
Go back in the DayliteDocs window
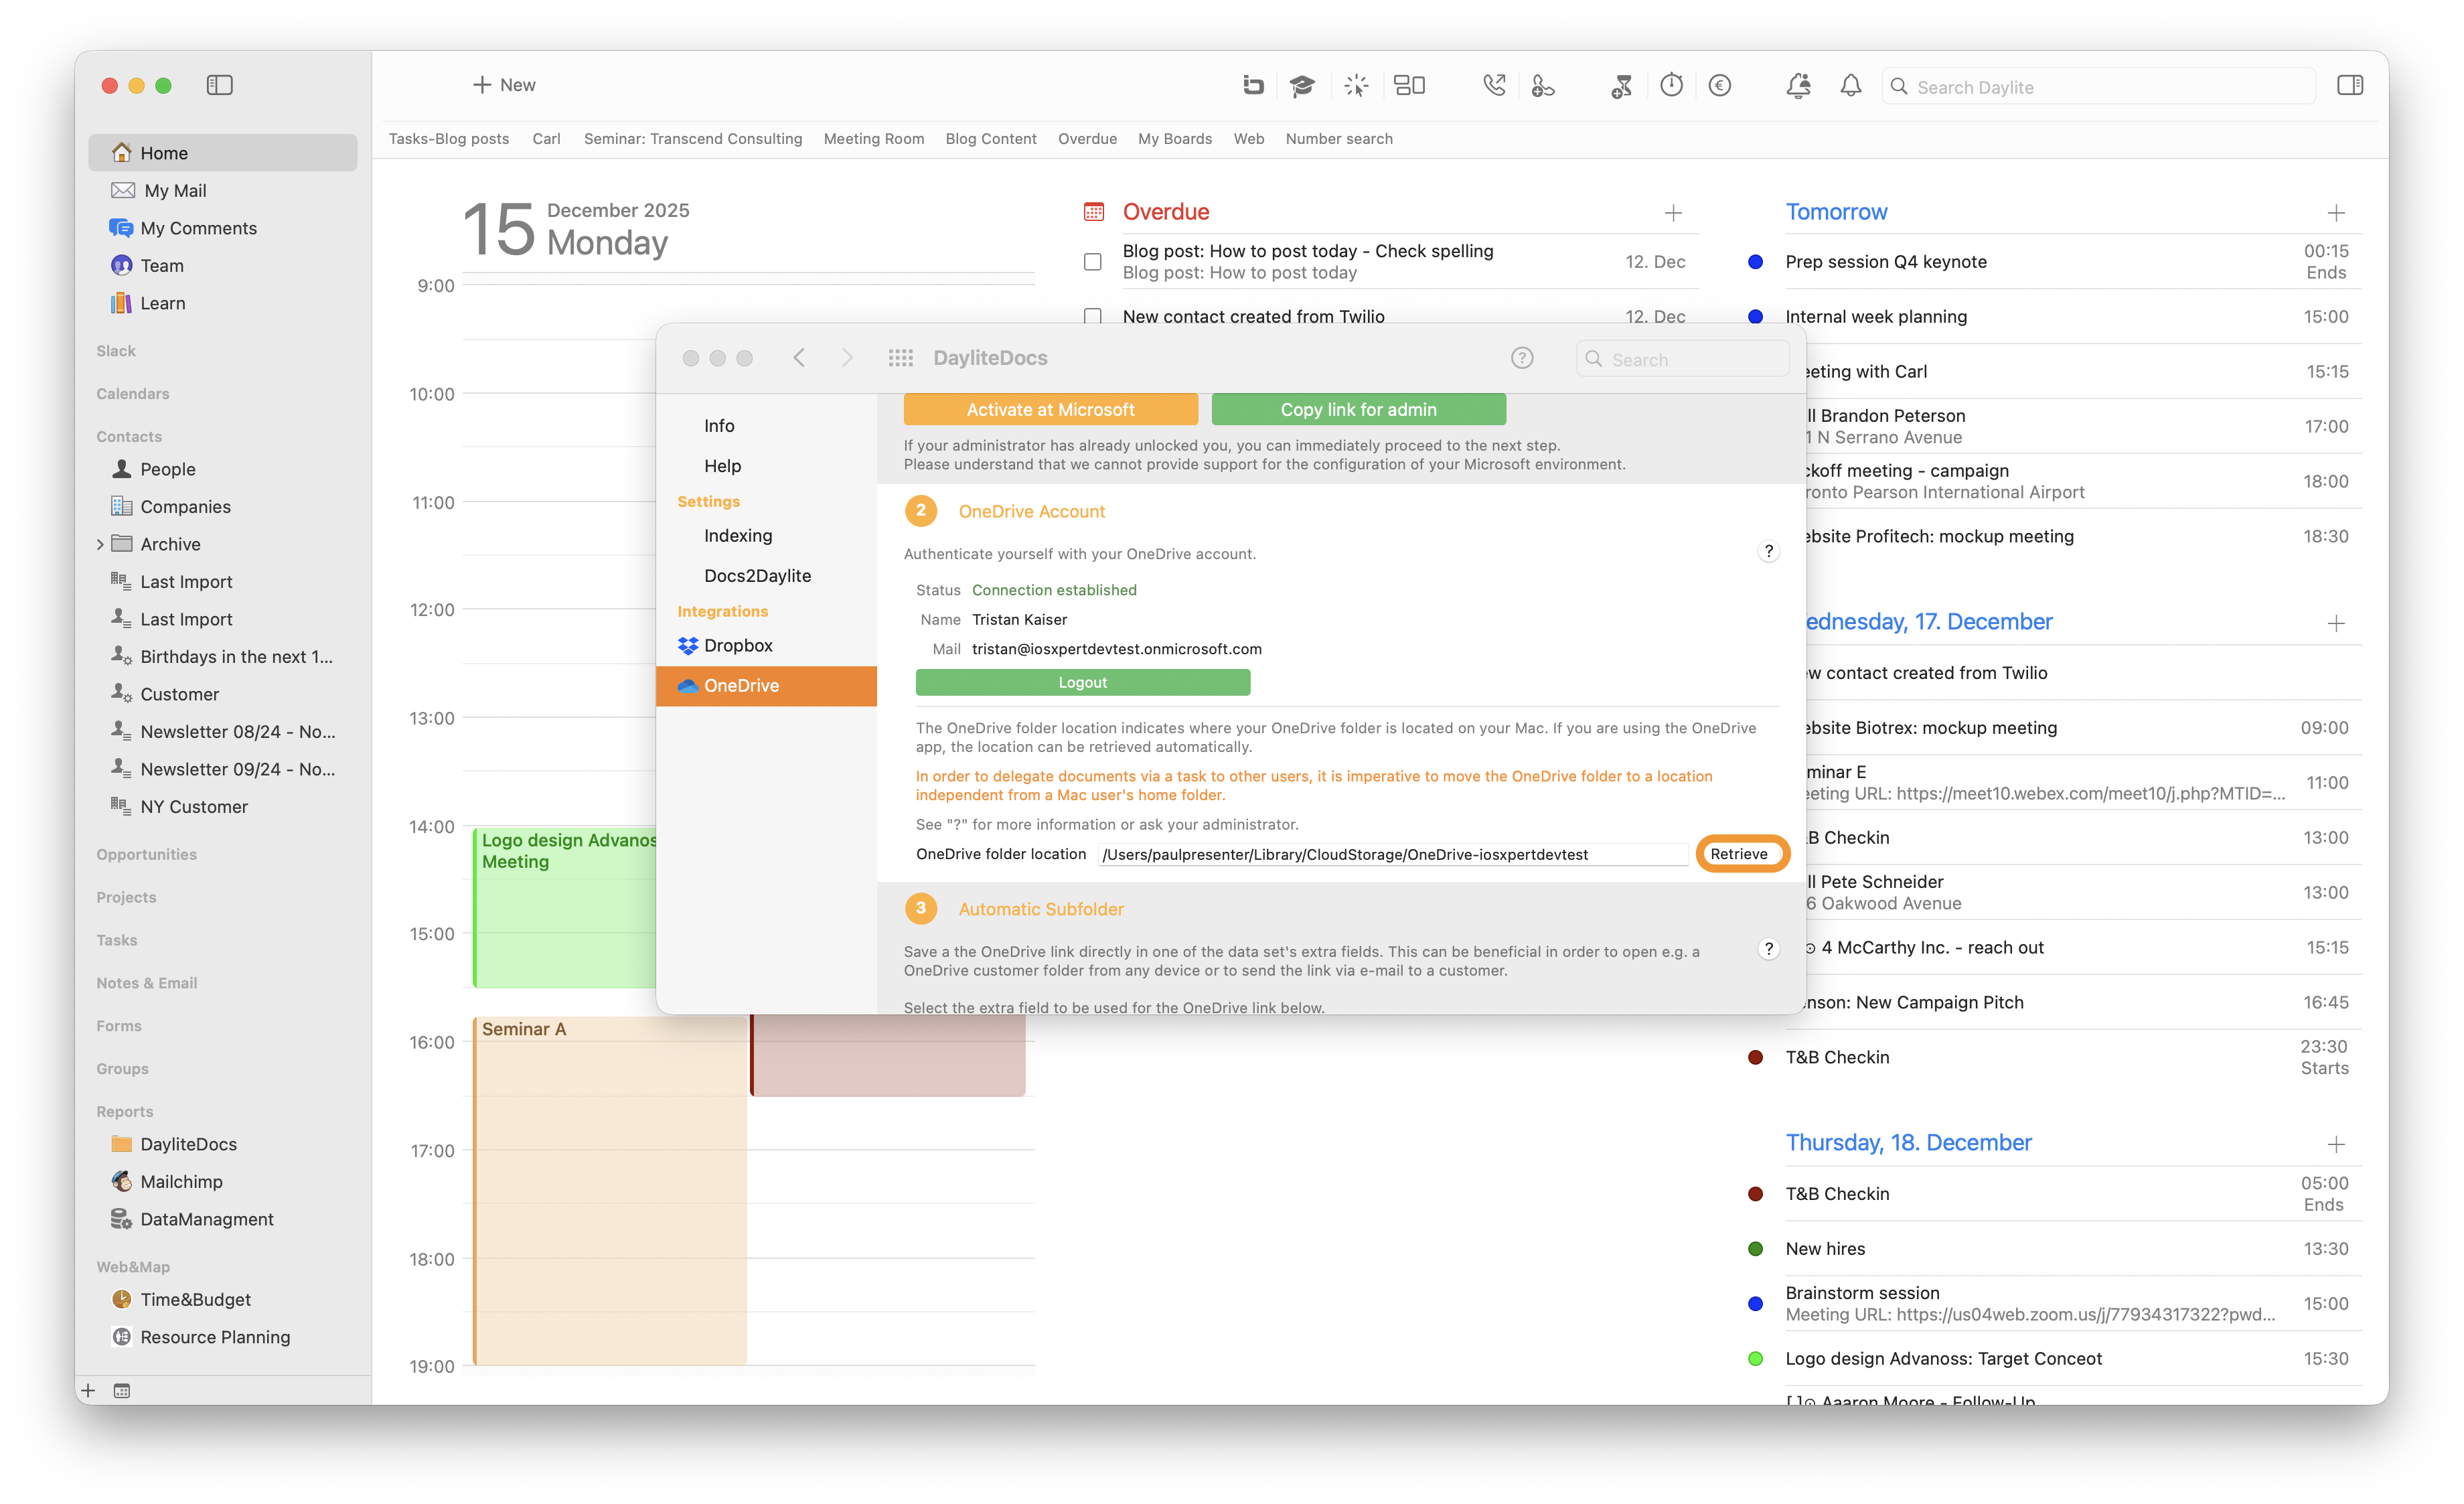pos(799,358)
